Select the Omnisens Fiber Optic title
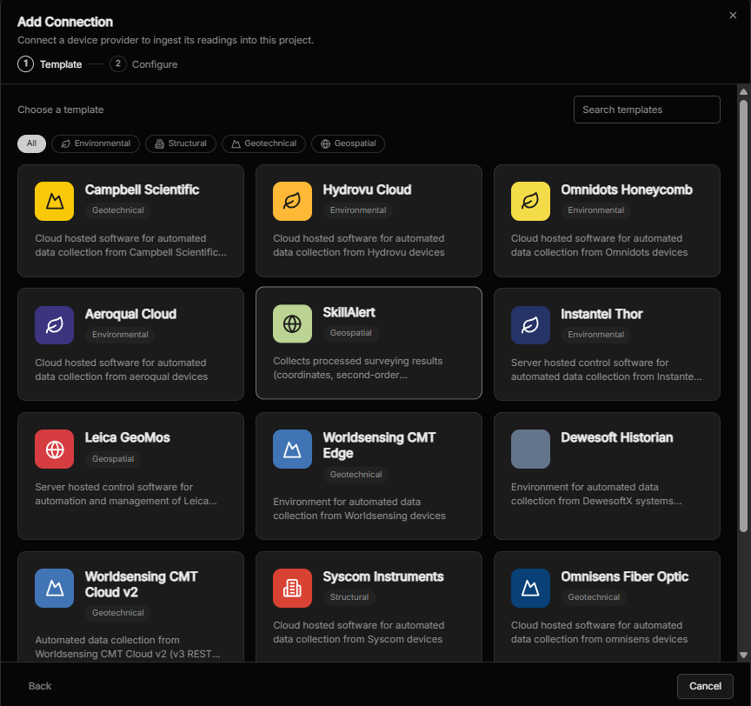751x706 pixels. 625,576
